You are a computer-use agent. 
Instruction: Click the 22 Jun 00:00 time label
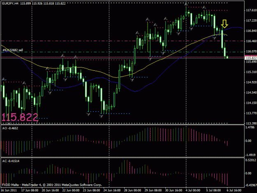click(x=71, y=191)
